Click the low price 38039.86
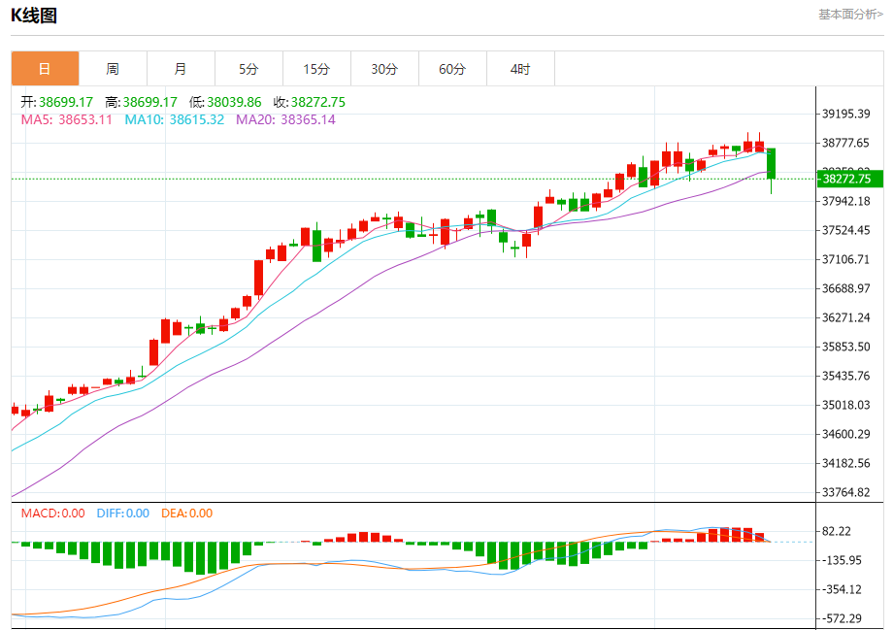 (x=234, y=102)
